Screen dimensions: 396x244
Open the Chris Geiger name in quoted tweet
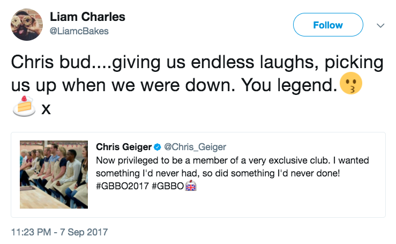(124, 147)
